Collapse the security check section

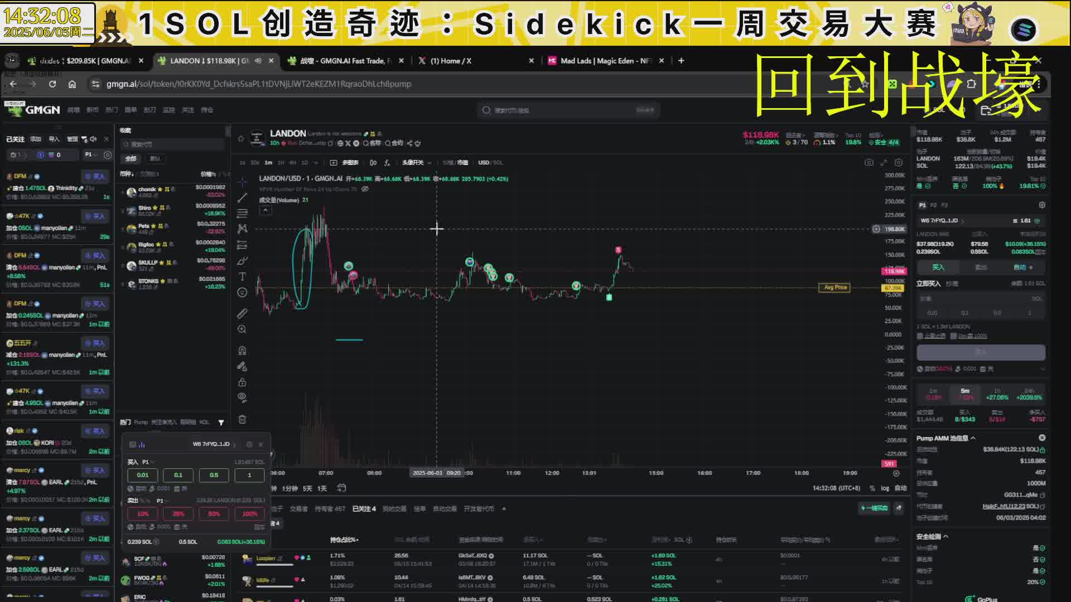click(x=945, y=537)
